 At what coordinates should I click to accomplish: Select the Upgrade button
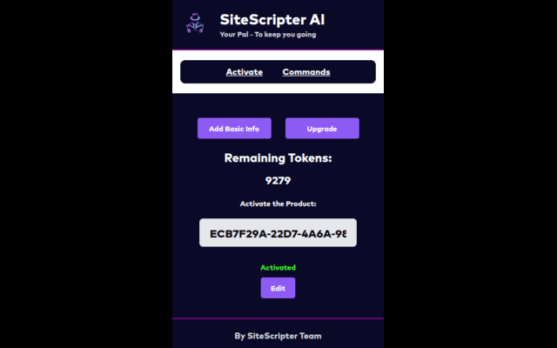pyautogui.click(x=322, y=128)
